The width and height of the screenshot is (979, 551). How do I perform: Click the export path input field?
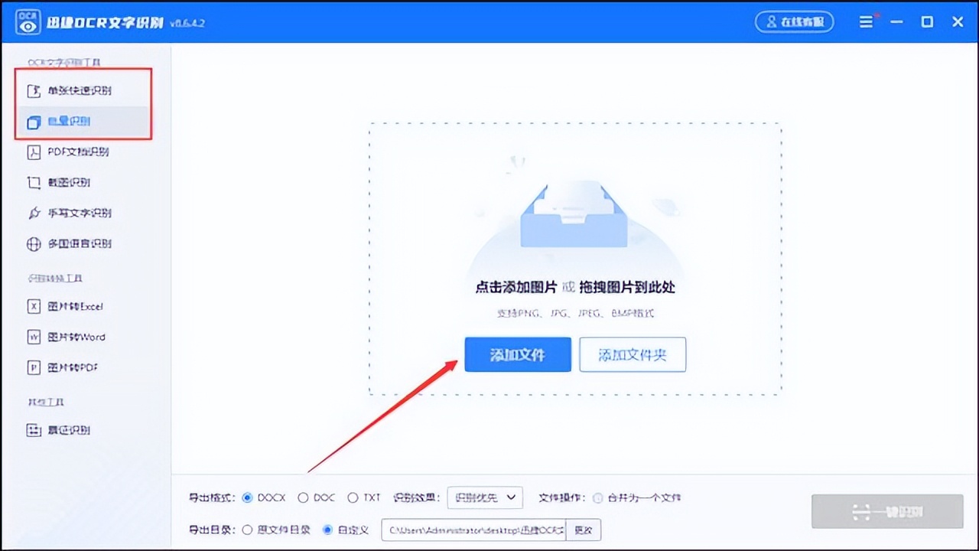click(x=474, y=529)
